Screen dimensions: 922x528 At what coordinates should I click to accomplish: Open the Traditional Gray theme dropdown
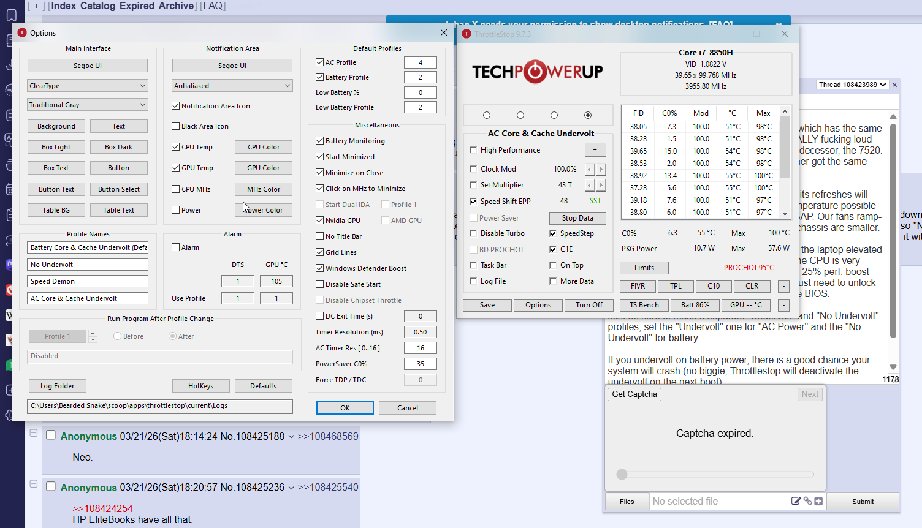click(x=88, y=105)
